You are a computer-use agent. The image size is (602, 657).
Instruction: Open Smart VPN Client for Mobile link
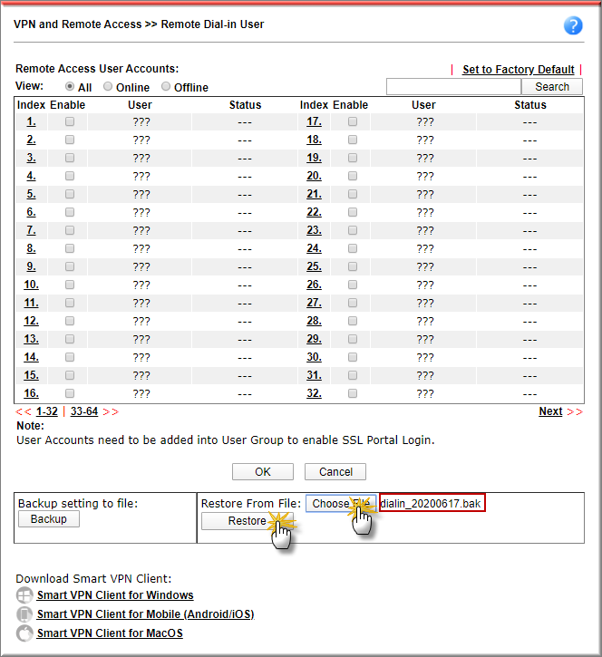tap(145, 614)
